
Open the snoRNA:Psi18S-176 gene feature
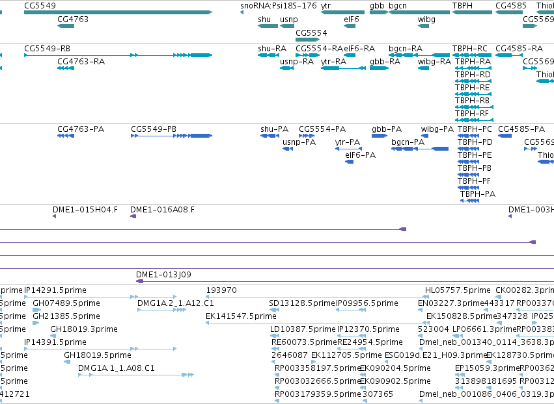tap(279, 6)
